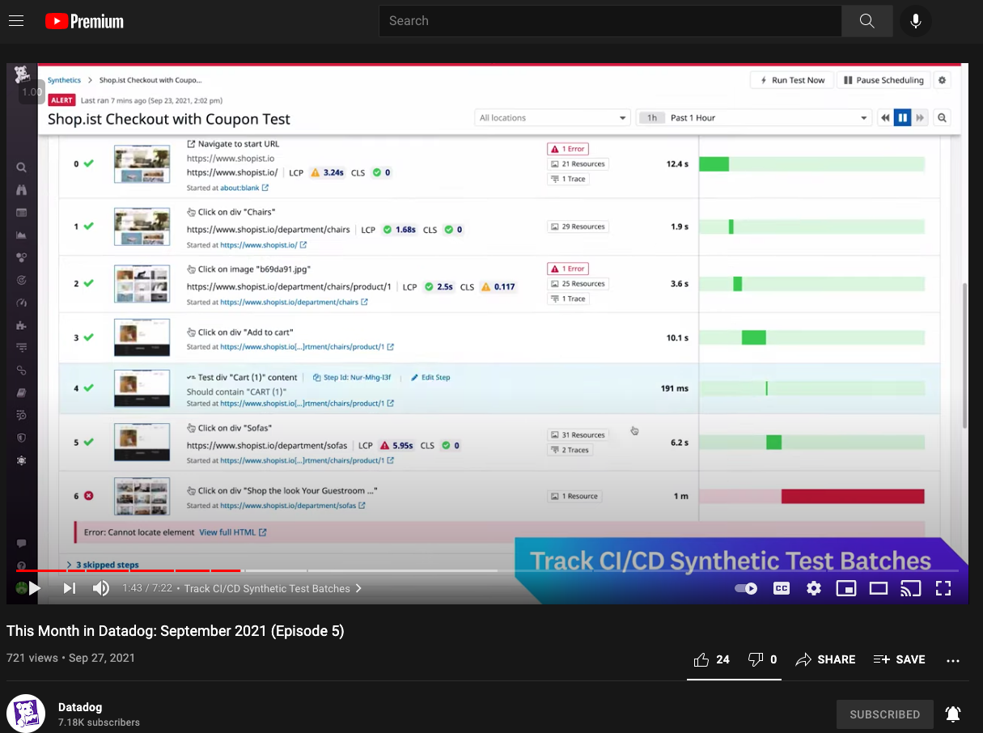Click Datadog sidebar puzzle integrations icon
This screenshot has width=983, height=733.
(x=22, y=326)
